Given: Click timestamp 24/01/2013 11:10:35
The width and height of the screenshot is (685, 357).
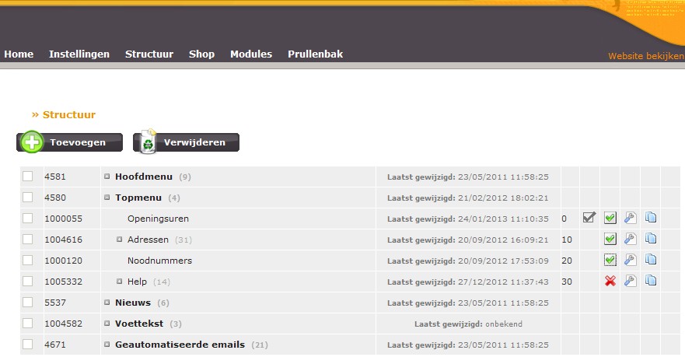Looking at the screenshot, I should [x=503, y=219].
